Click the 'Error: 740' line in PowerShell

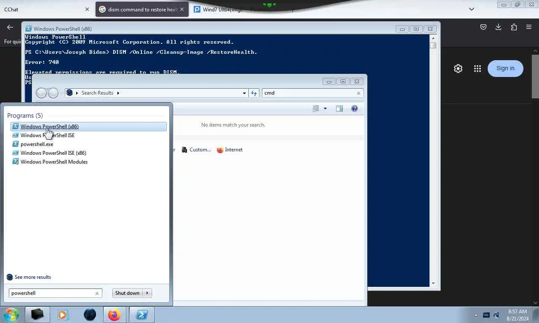[42, 62]
